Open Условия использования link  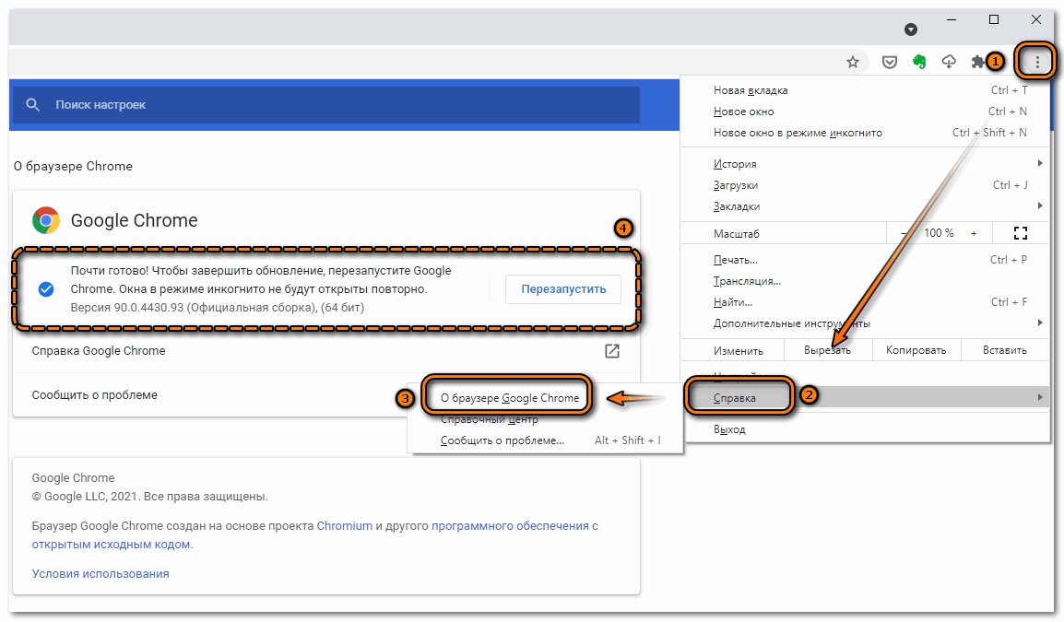pyautogui.click(x=100, y=574)
